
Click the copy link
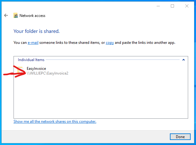tap(110, 43)
